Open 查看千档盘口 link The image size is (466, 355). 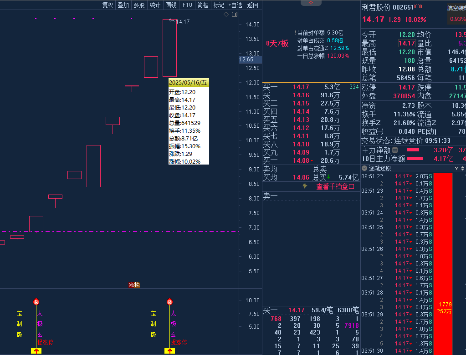click(x=335, y=186)
